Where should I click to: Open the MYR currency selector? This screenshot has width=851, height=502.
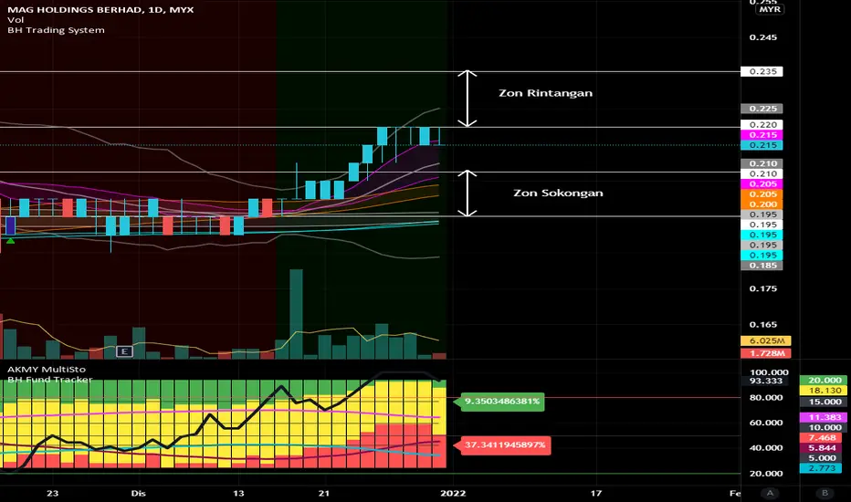pyautogui.click(x=770, y=9)
